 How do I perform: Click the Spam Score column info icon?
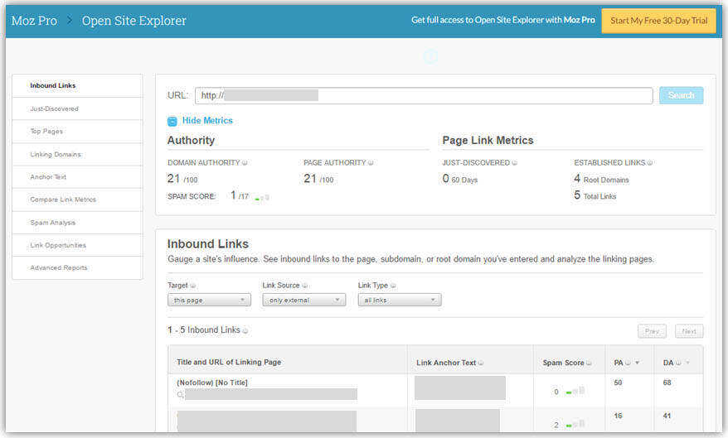coord(590,363)
